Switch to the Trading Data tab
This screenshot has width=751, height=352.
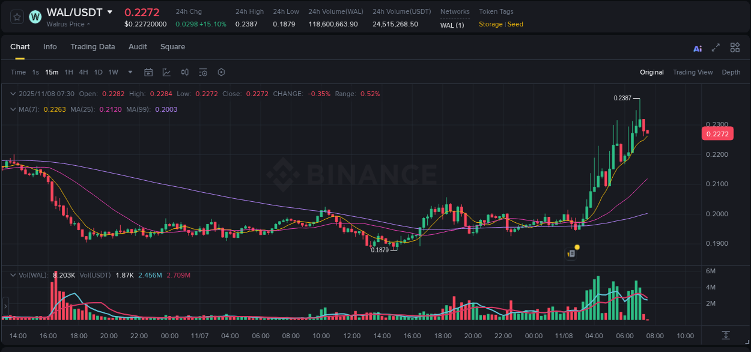coord(93,46)
